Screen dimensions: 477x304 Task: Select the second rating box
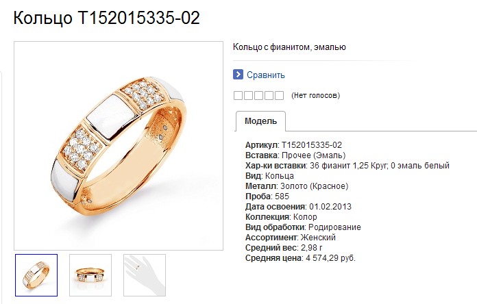click(249, 95)
